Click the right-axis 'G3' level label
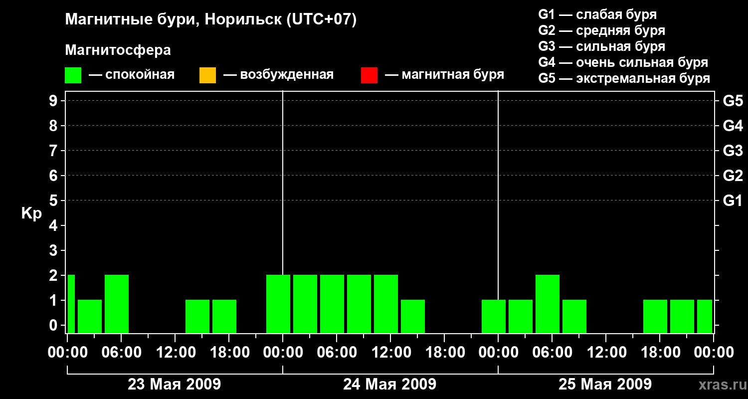Viewport: 748px width, 399px height. [x=733, y=151]
